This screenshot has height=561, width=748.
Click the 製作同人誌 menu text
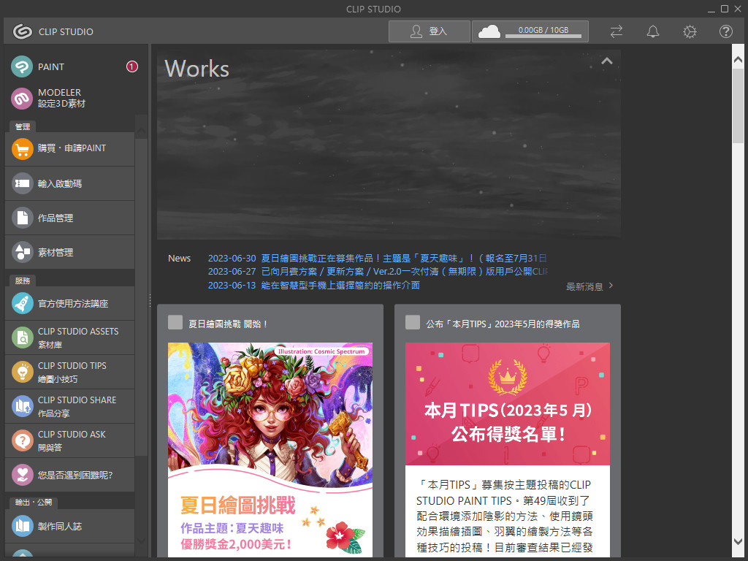60,526
